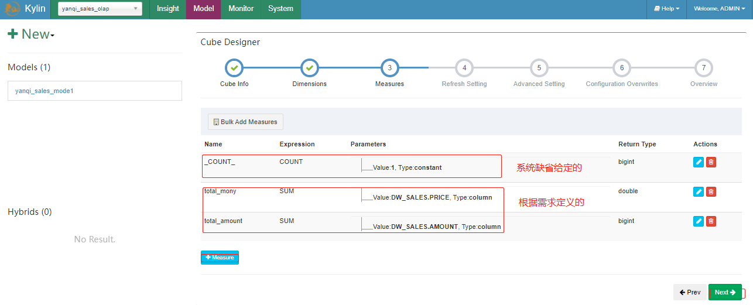Screen dimensions: 753x305
Task: Go to step 1 Cube Info
Action: [234, 68]
